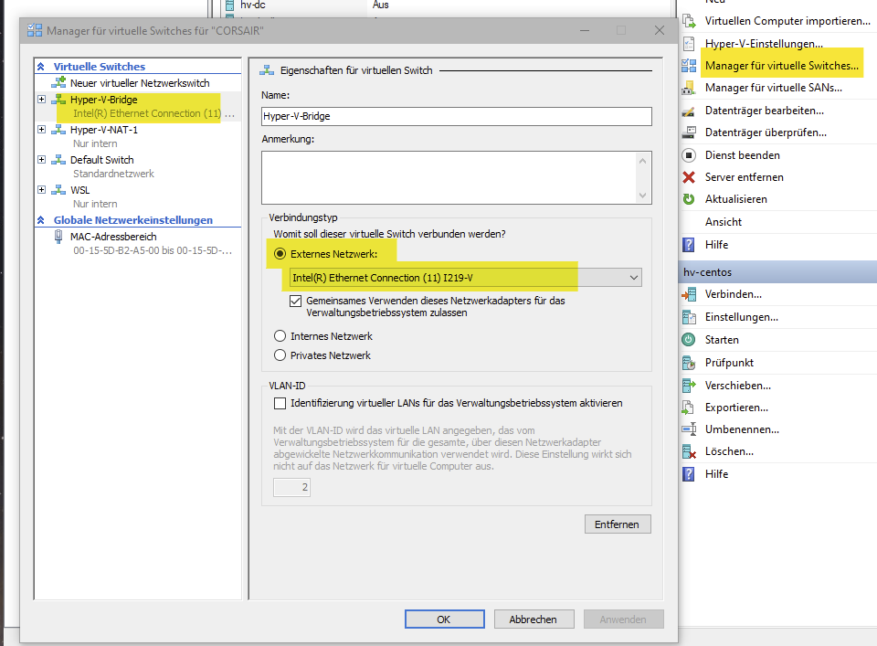
Task: Select the hv-centos actions header
Action: click(777, 271)
